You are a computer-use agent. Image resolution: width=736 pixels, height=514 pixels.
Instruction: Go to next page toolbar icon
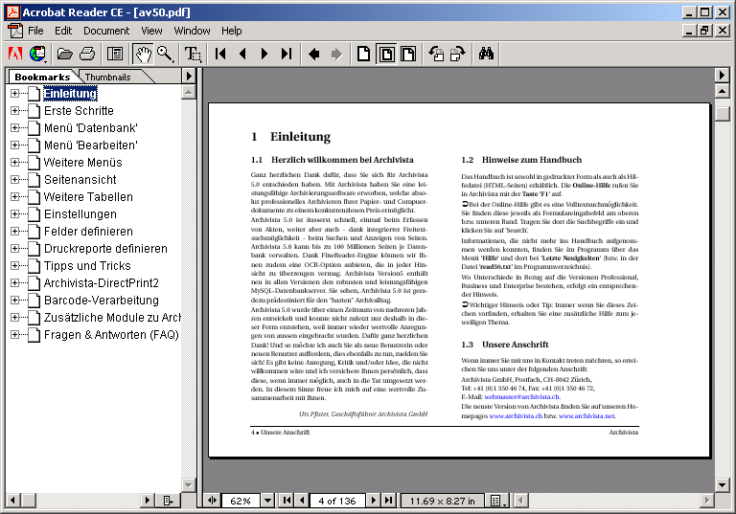click(264, 54)
